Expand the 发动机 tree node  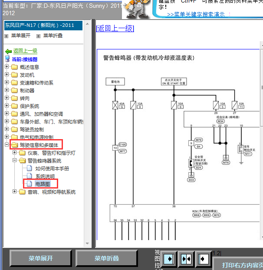(7, 74)
